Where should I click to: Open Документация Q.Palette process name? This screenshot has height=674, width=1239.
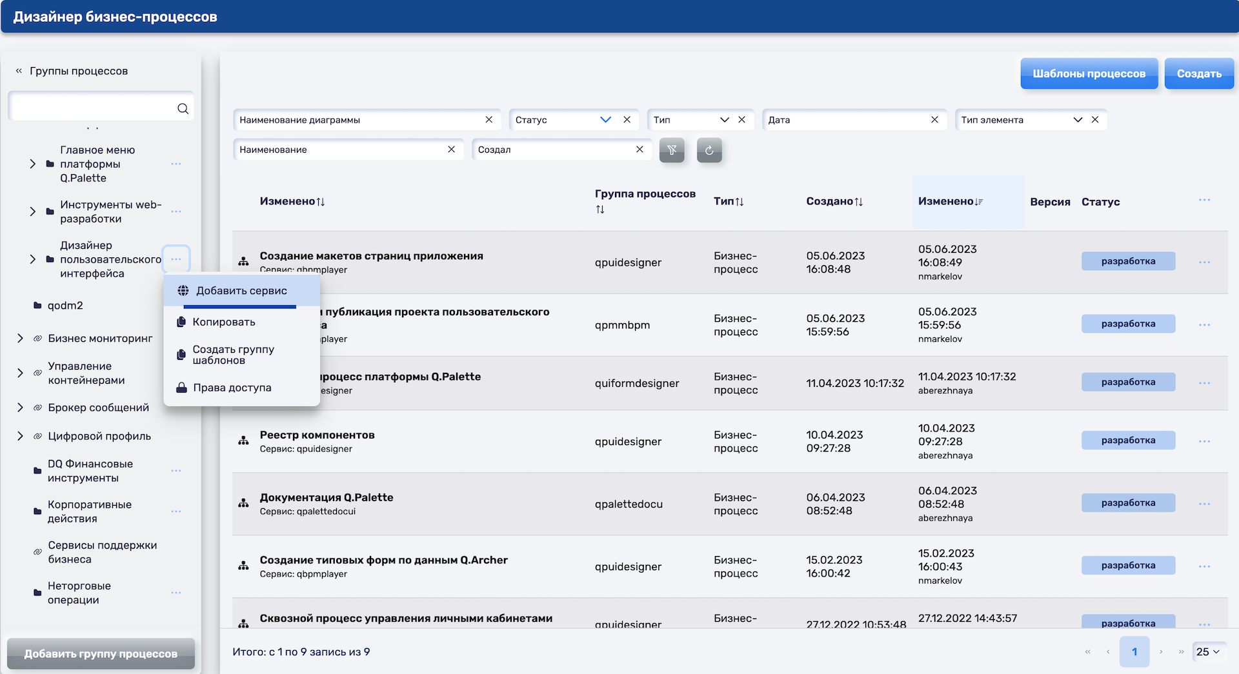click(327, 497)
